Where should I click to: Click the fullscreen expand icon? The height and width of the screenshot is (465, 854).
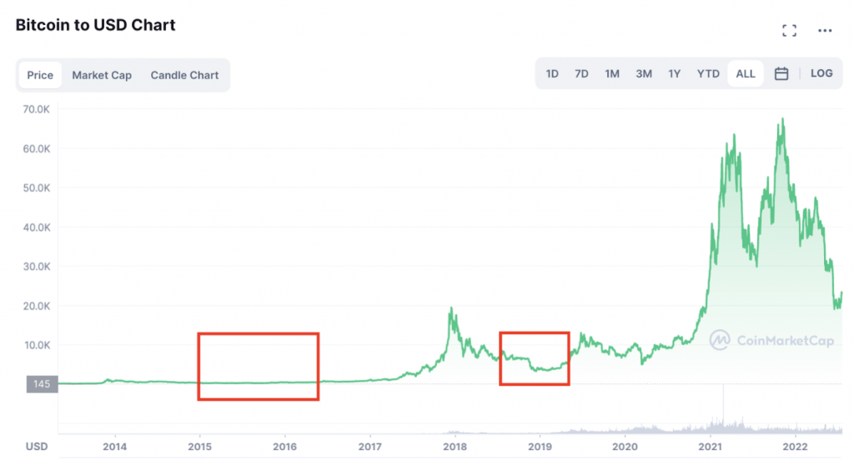click(x=789, y=31)
